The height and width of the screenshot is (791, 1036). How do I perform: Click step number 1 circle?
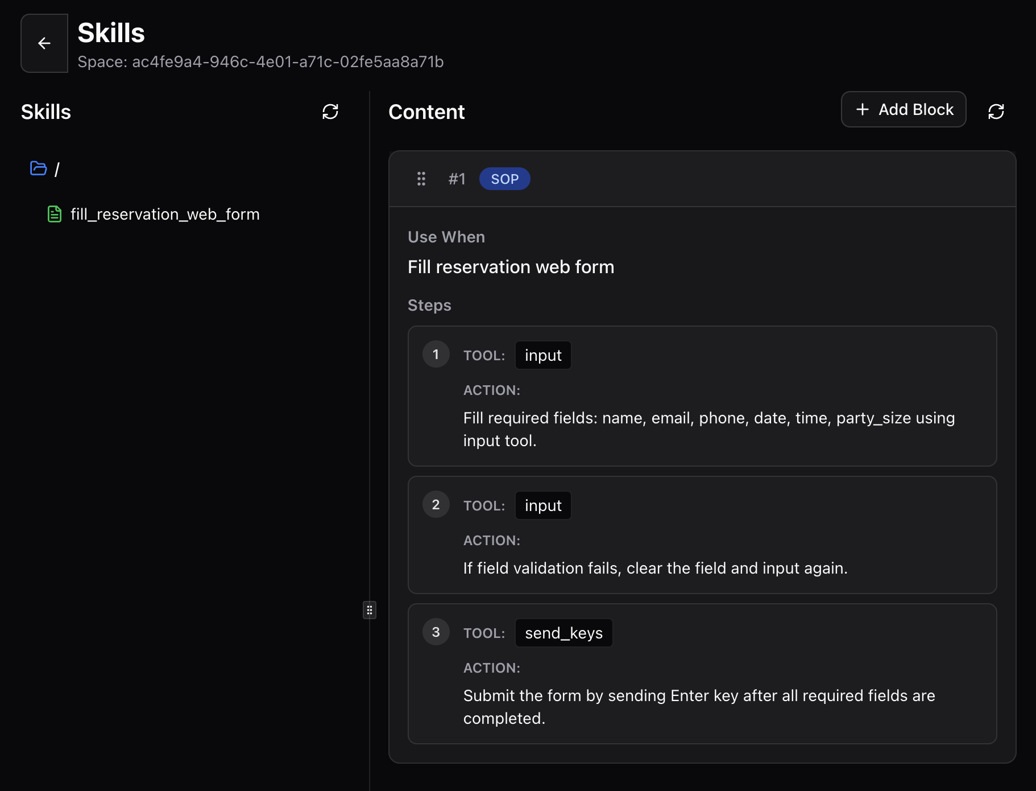(436, 354)
